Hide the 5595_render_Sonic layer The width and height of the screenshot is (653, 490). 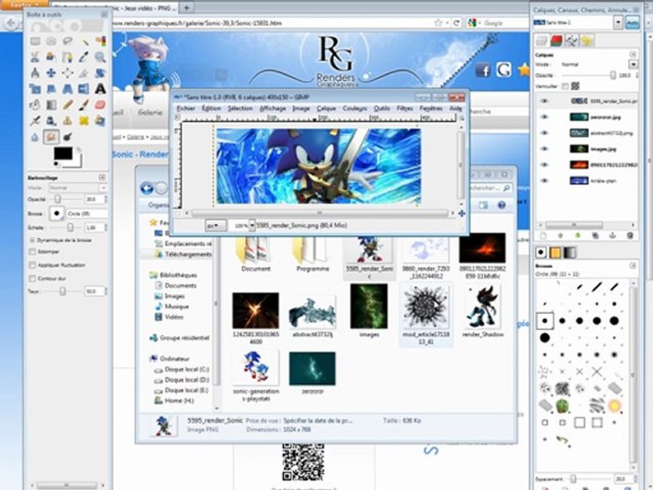(x=544, y=101)
